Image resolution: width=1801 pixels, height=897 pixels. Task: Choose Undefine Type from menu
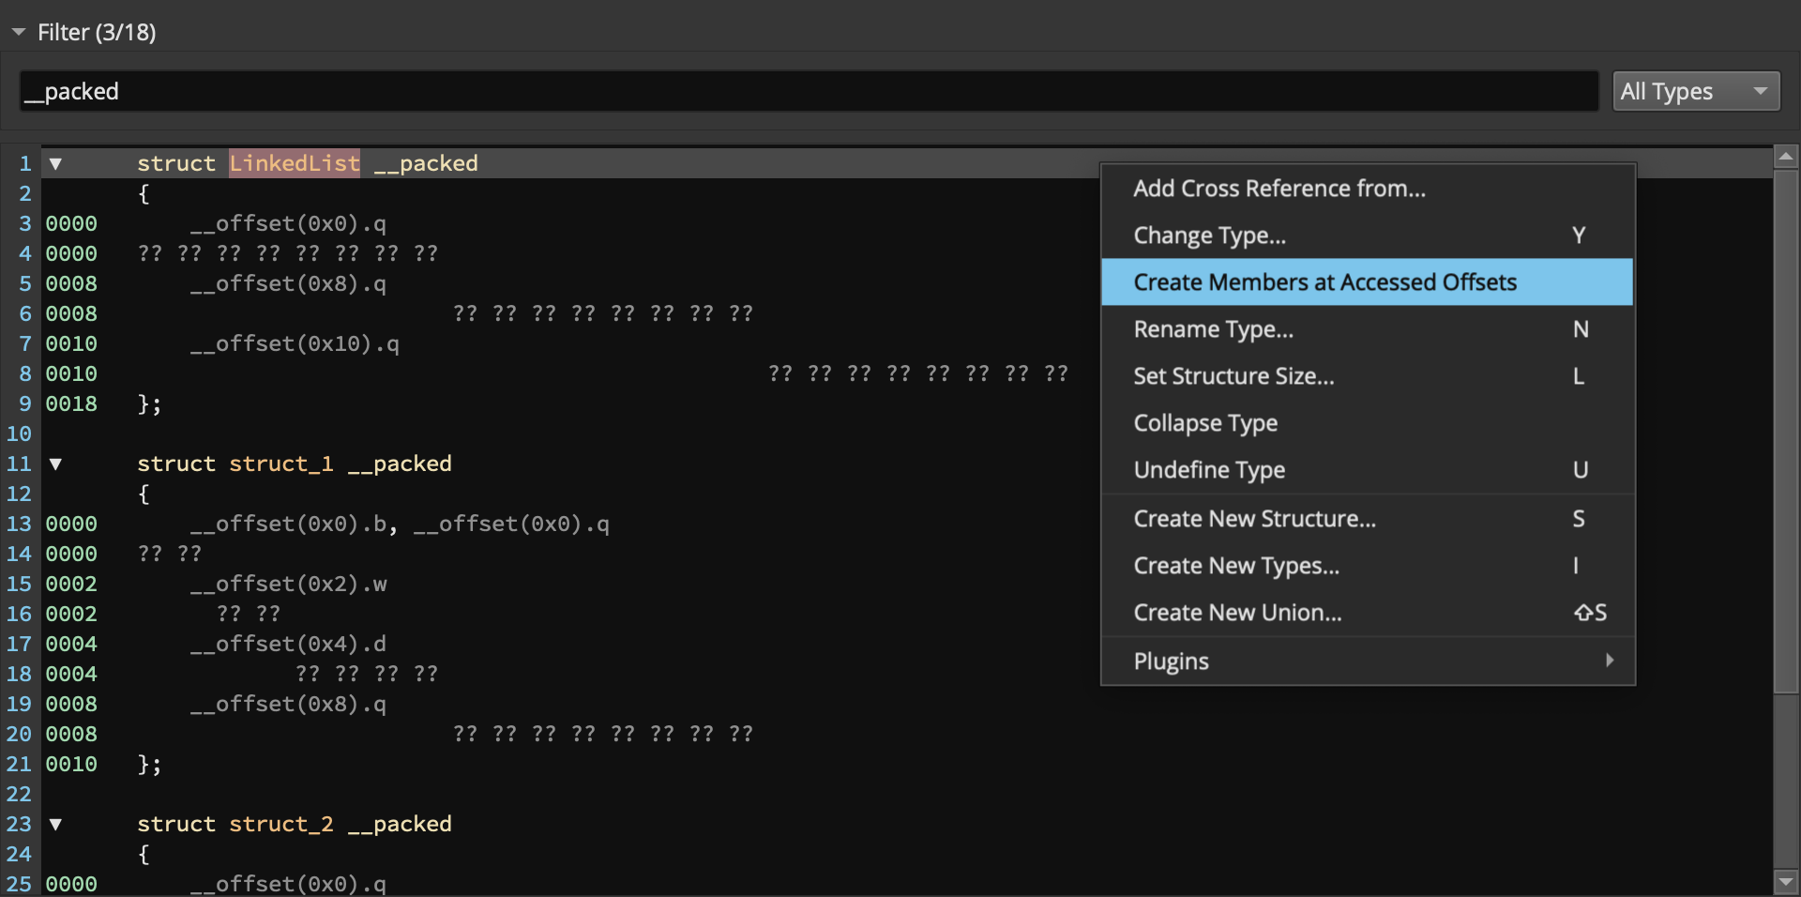coord(1208,470)
